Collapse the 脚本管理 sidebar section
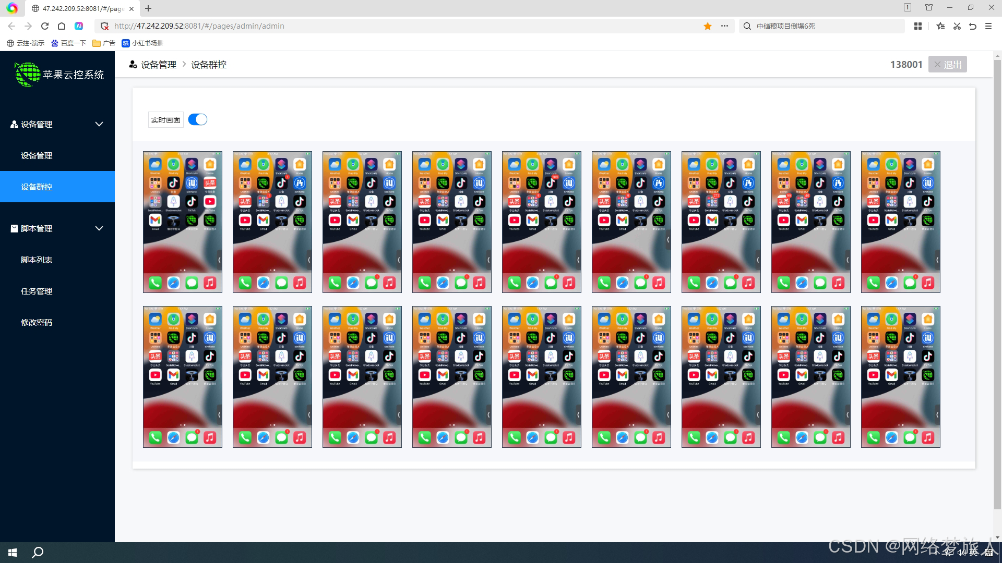 pos(99,228)
